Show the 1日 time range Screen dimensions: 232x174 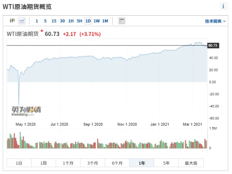19,163
